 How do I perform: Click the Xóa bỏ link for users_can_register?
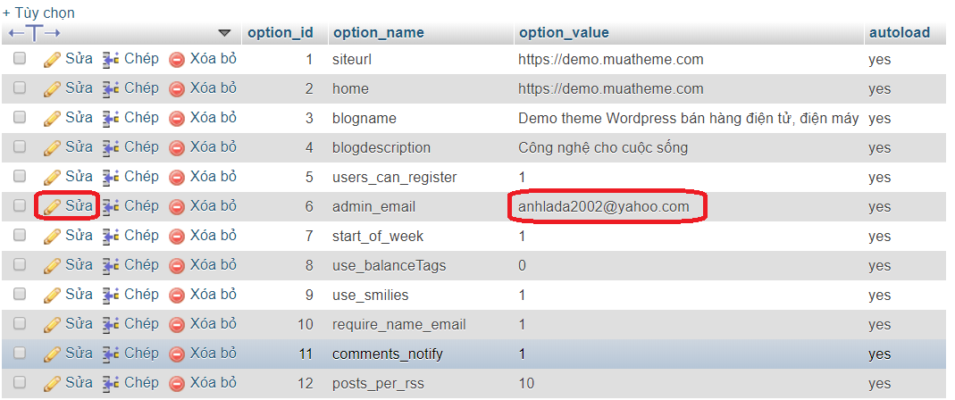[x=213, y=177]
